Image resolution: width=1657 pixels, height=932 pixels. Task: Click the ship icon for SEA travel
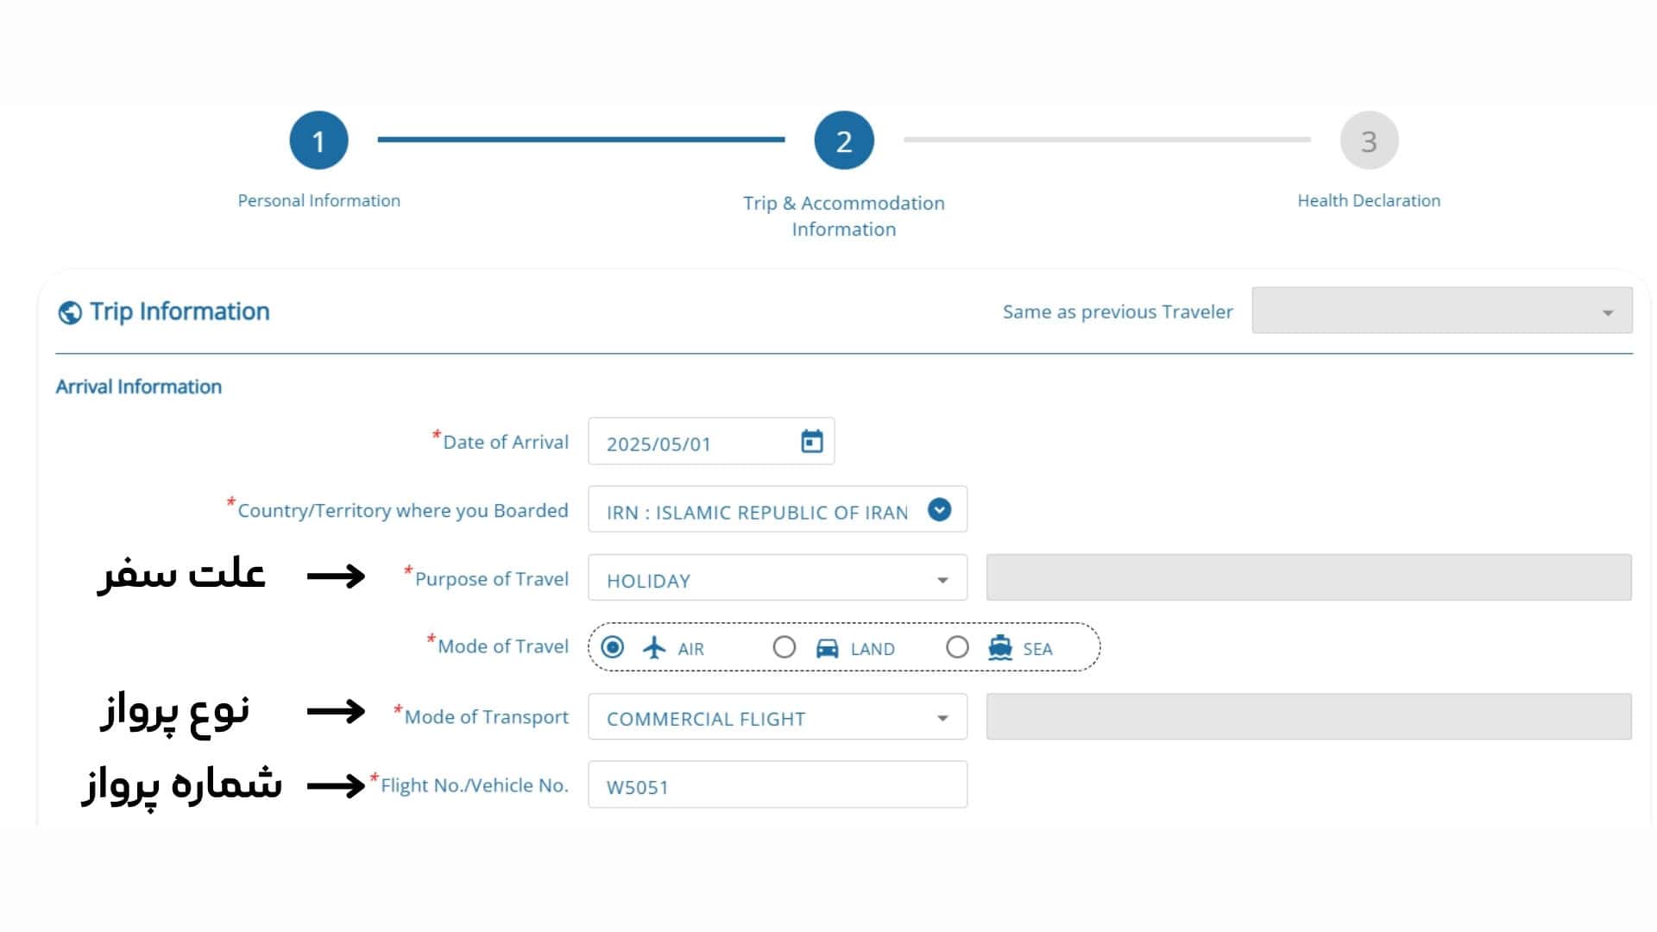coord(999,647)
